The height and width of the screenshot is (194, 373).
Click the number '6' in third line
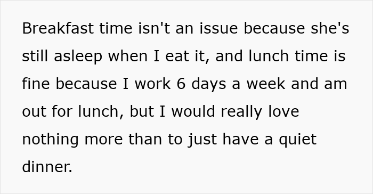(181, 84)
